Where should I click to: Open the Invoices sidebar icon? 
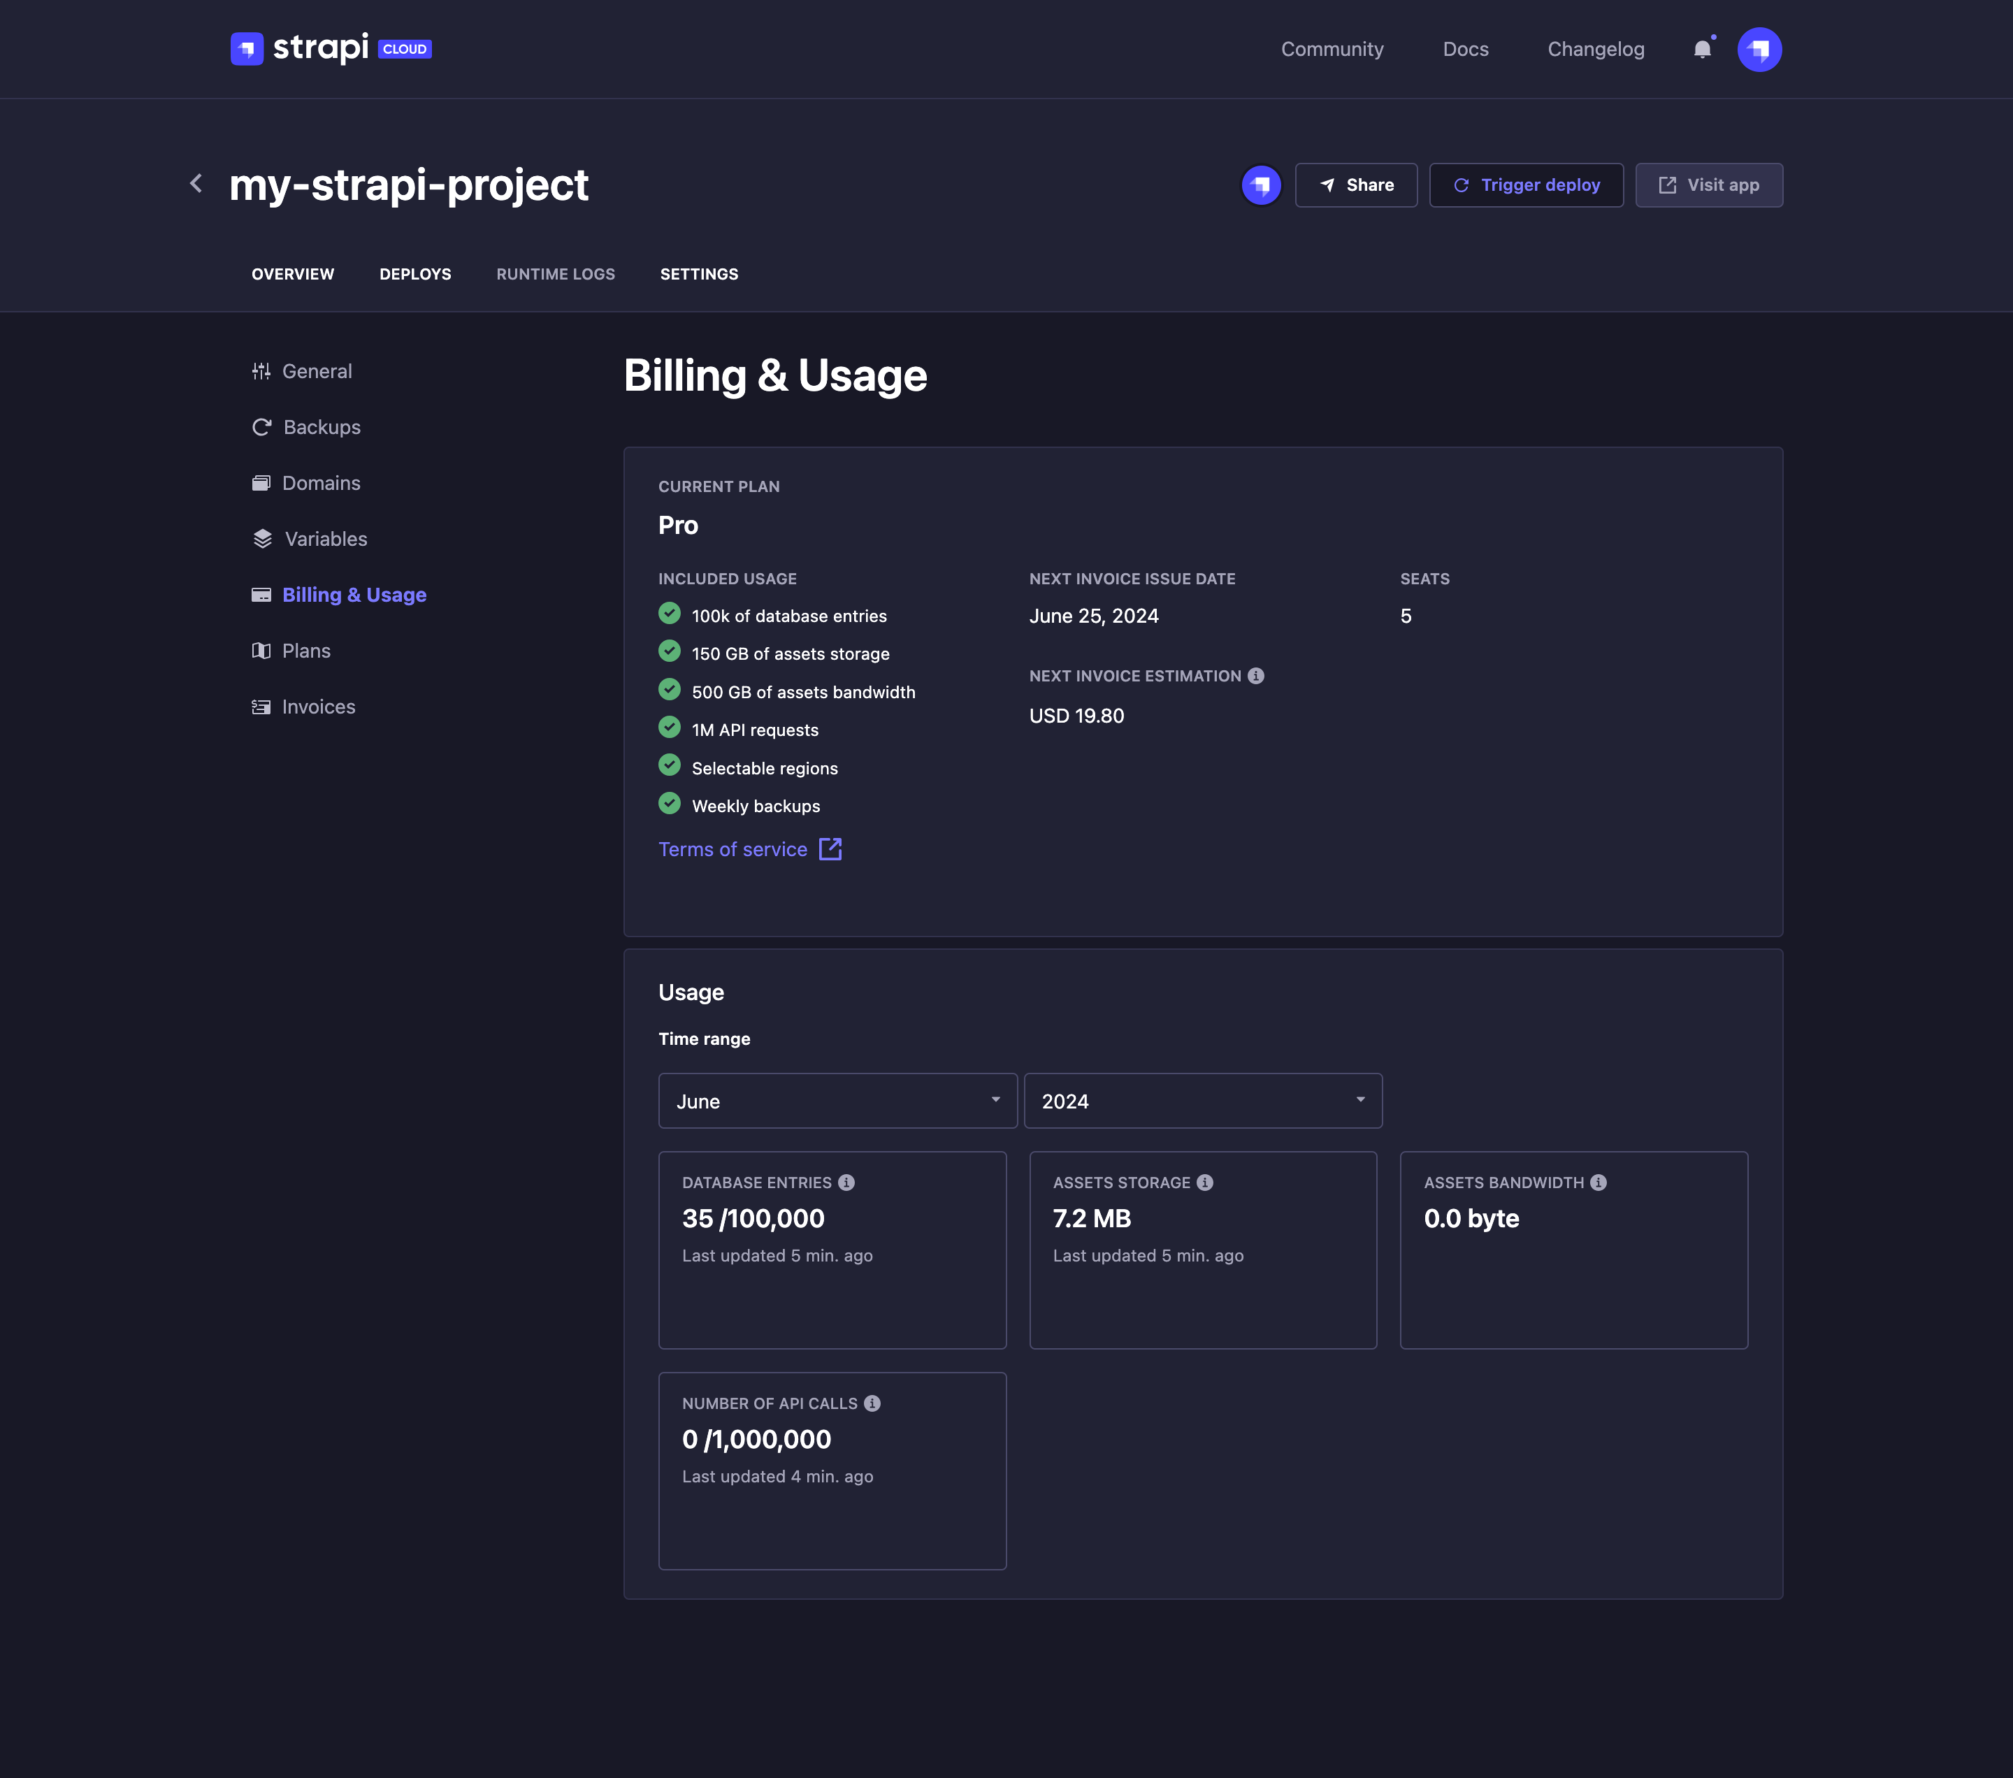pyautogui.click(x=261, y=706)
